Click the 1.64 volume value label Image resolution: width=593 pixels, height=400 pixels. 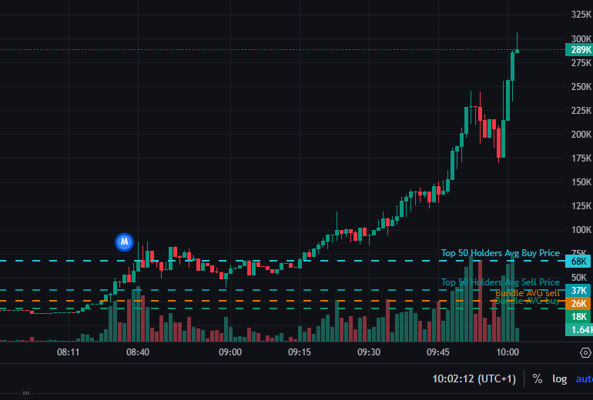point(579,329)
